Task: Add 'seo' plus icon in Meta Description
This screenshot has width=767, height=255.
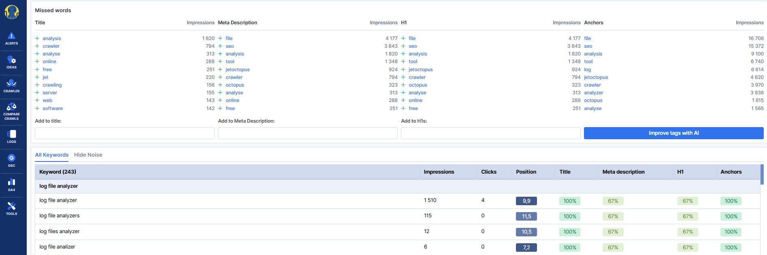Action: [x=220, y=46]
